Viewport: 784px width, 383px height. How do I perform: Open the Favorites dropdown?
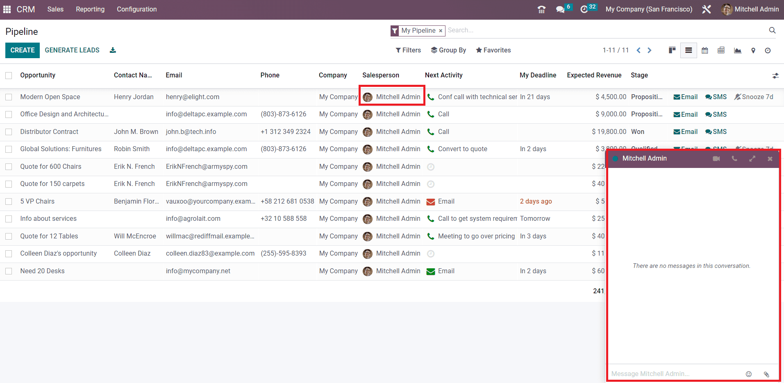pyautogui.click(x=493, y=50)
